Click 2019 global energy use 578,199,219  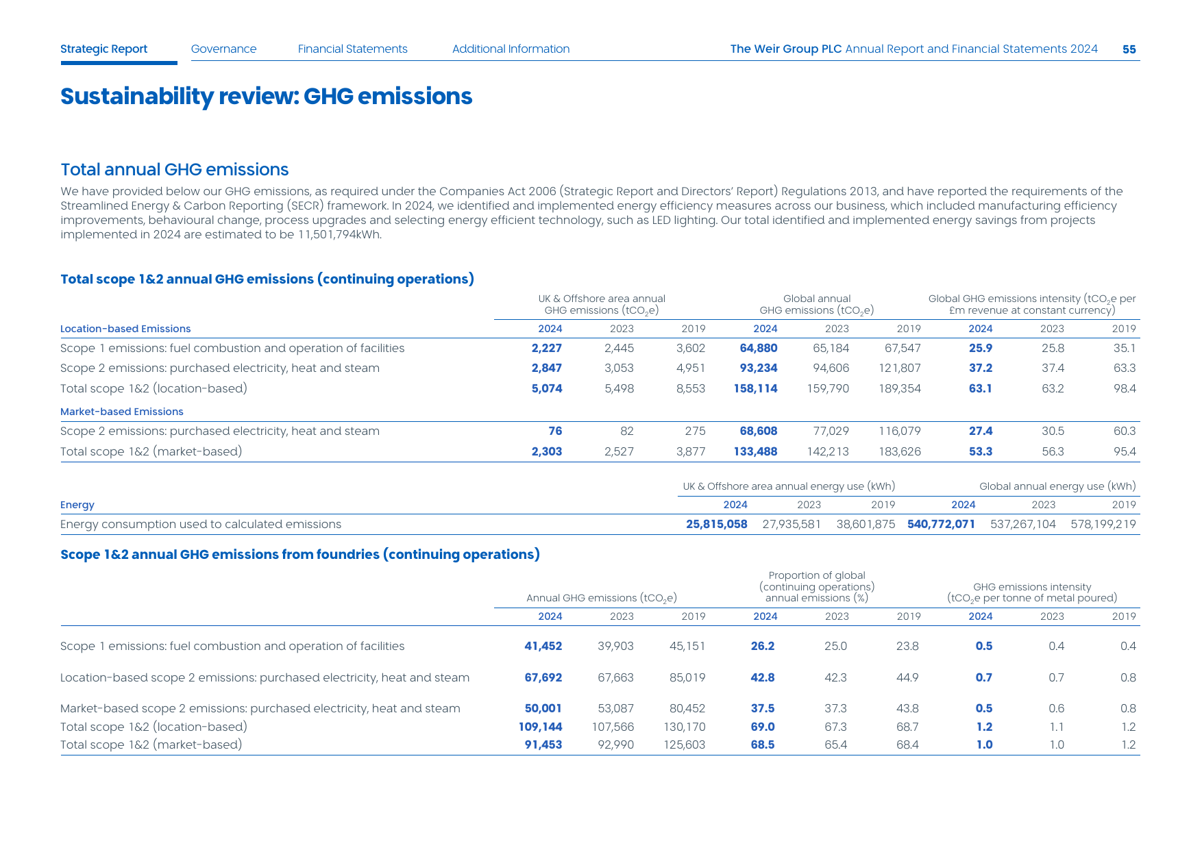(1103, 524)
